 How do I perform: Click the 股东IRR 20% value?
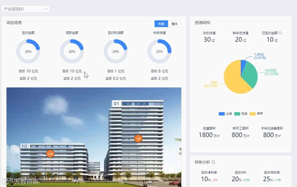click(237, 179)
